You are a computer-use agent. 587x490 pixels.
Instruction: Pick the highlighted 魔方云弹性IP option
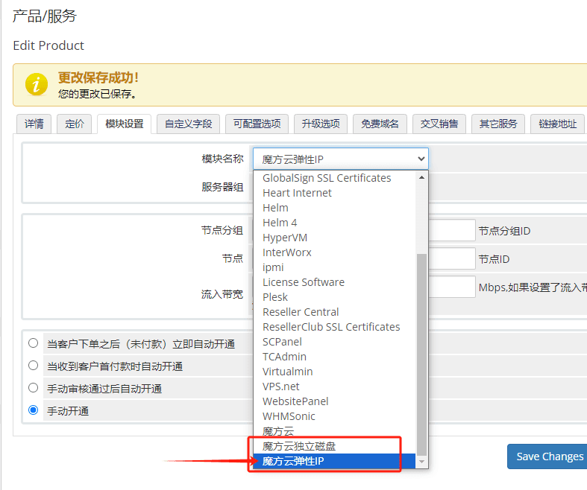pos(335,461)
